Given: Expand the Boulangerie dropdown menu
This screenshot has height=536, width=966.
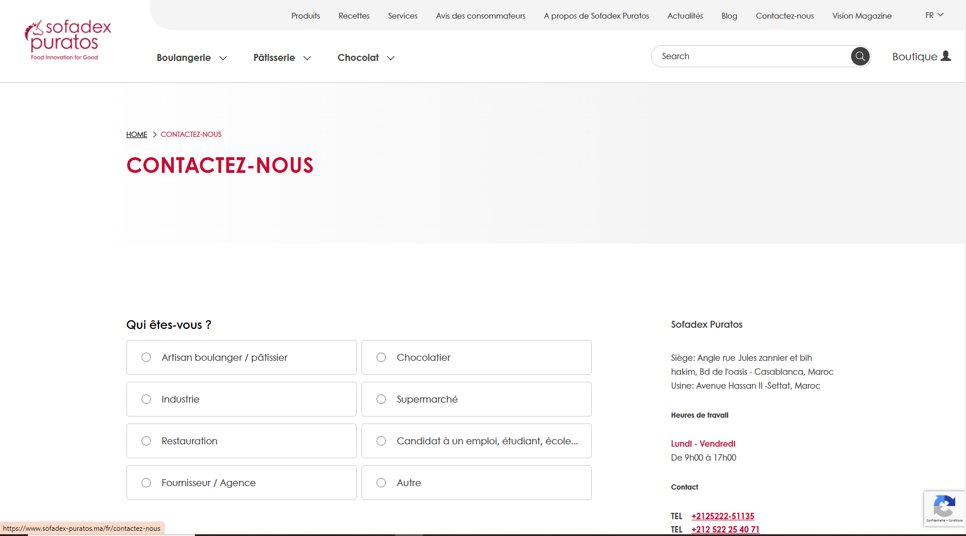Looking at the screenshot, I should pos(191,58).
